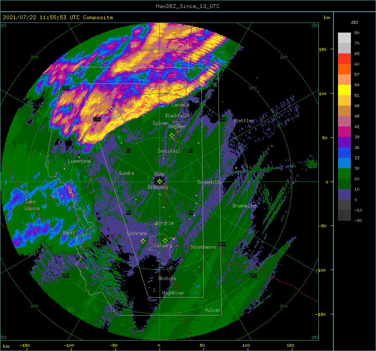The height and width of the screenshot is (351, 376).
Task: Click the Drumheller city label
Action: tap(245, 206)
